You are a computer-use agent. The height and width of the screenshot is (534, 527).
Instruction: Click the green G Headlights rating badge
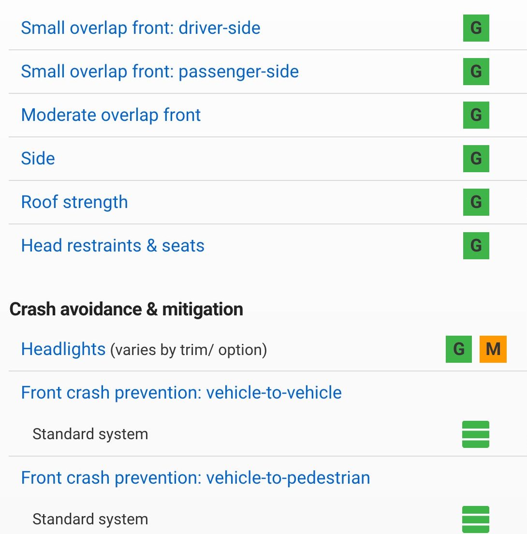(x=458, y=349)
